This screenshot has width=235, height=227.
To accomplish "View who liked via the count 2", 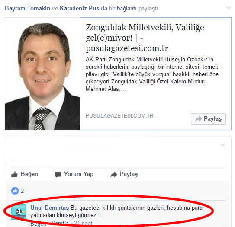I will click(23, 191).
